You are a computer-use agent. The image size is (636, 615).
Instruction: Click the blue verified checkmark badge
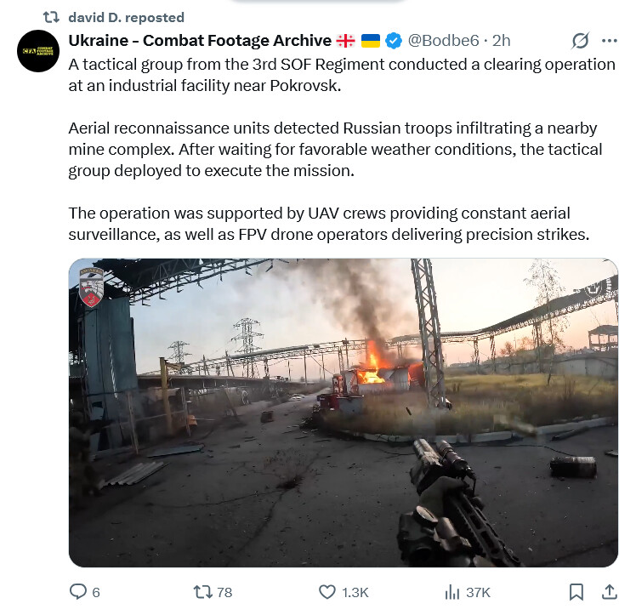pyautogui.click(x=394, y=40)
